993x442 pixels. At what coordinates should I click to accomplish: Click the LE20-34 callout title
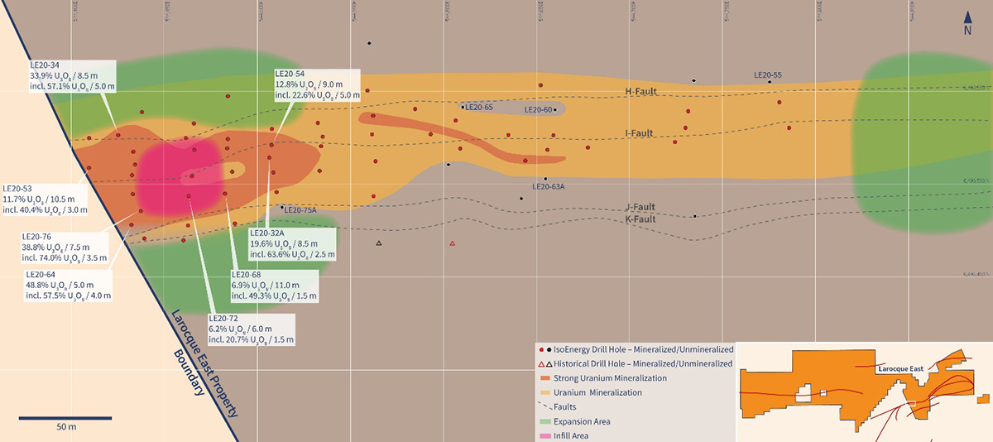click(x=45, y=65)
